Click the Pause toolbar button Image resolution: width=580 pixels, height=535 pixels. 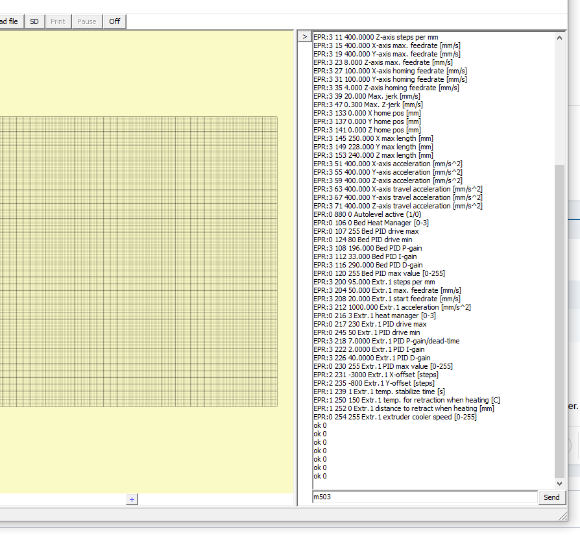point(87,21)
